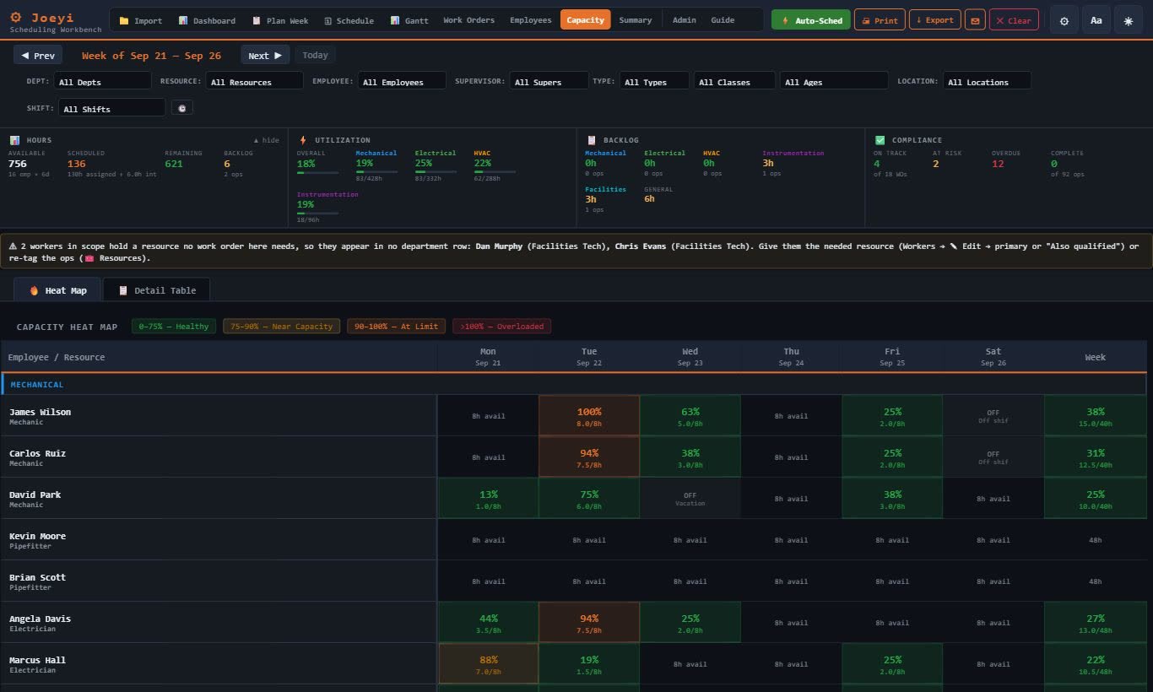1153x692 pixels.
Task: Click the Joeyi gear logo
Action: coord(16,17)
